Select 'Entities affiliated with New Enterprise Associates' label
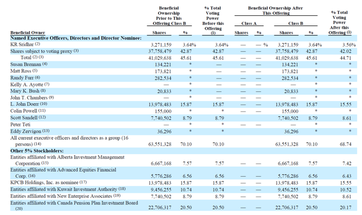Viewport: 362px width, 215px height. (x=61, y=196)
